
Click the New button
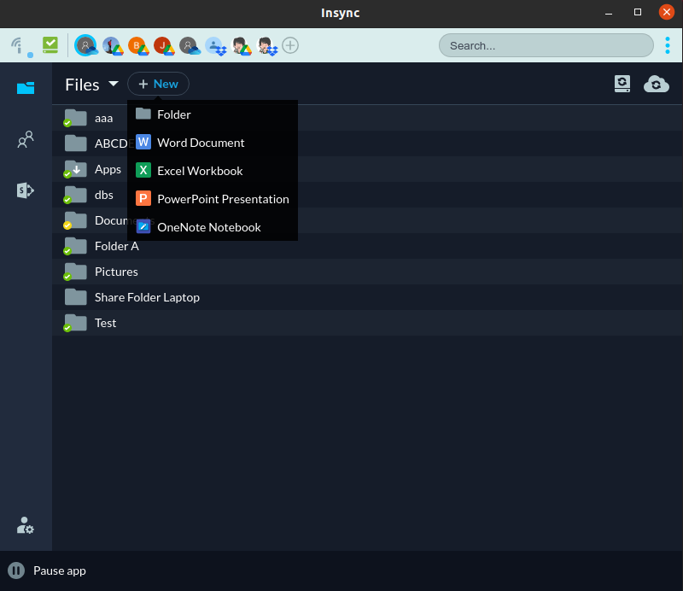[158, 84]
